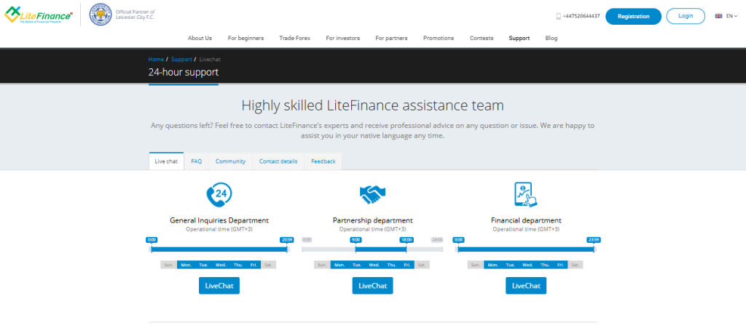The image size is (746, 336).
Task: Open the Trade Forex menu
Action: (294, 38)
